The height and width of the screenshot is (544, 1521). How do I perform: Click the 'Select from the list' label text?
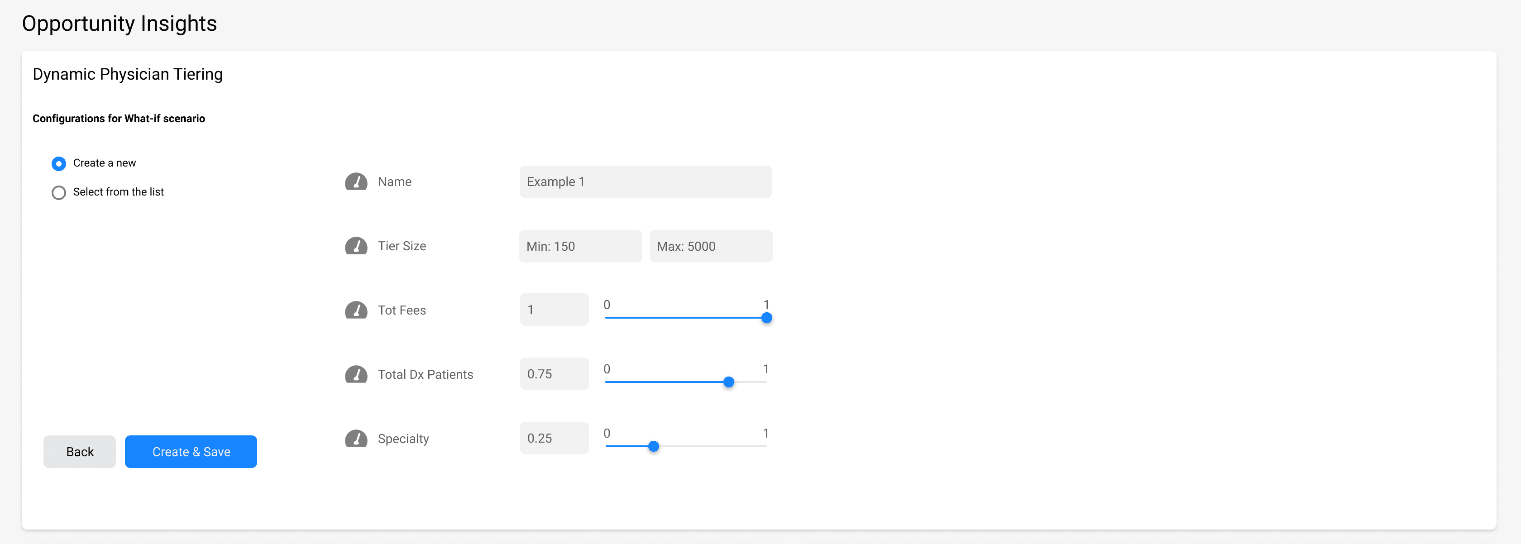(x=118, y=192)
